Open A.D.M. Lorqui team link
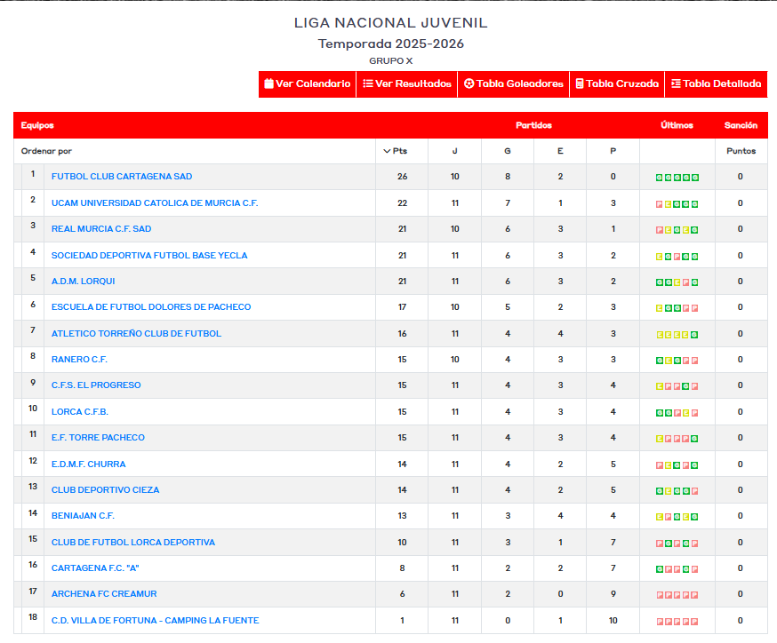777x643 pixels. pyautogui.click(x=84, y=282)
